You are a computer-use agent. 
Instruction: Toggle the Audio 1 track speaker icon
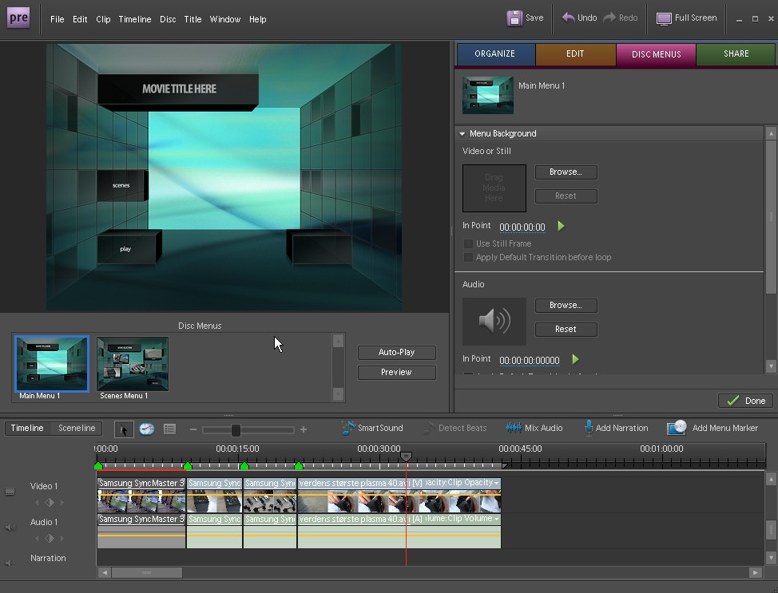[x=10, y=528]
